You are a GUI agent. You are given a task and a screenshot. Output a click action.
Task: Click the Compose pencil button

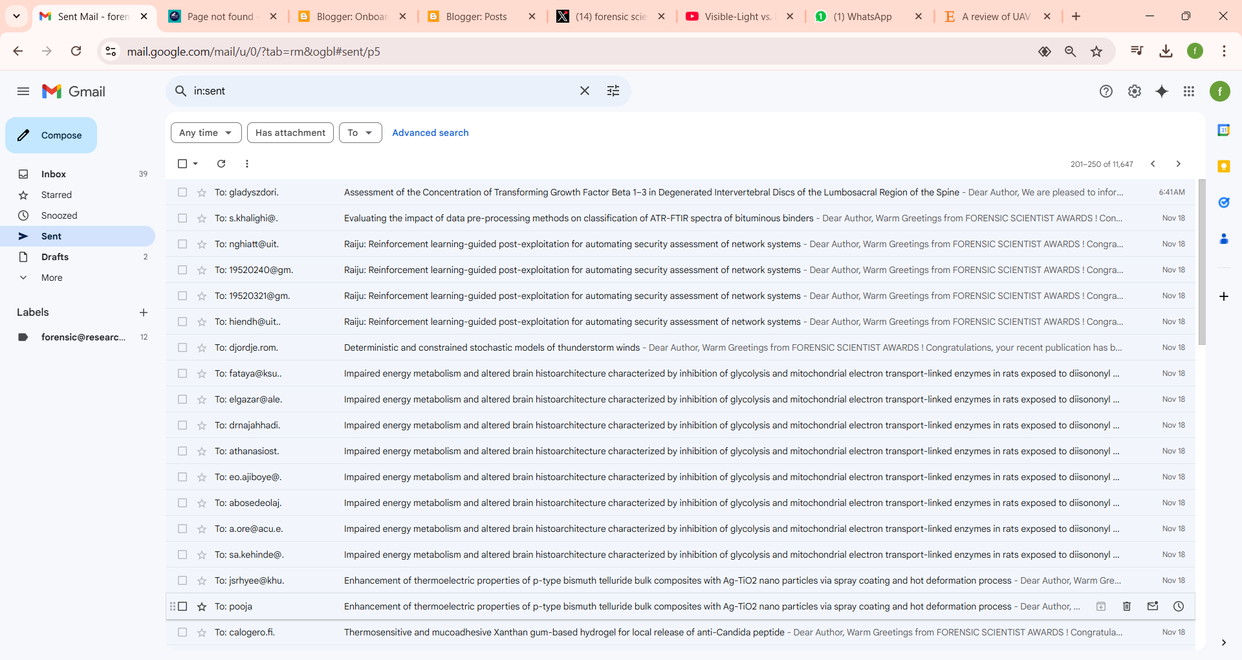pyautogui.click(x=51, y=135)
